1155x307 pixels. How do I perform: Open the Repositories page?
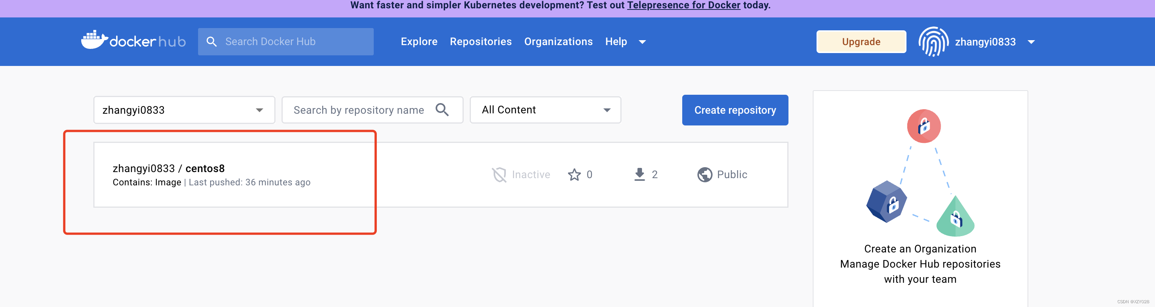[x=481, y=42]
